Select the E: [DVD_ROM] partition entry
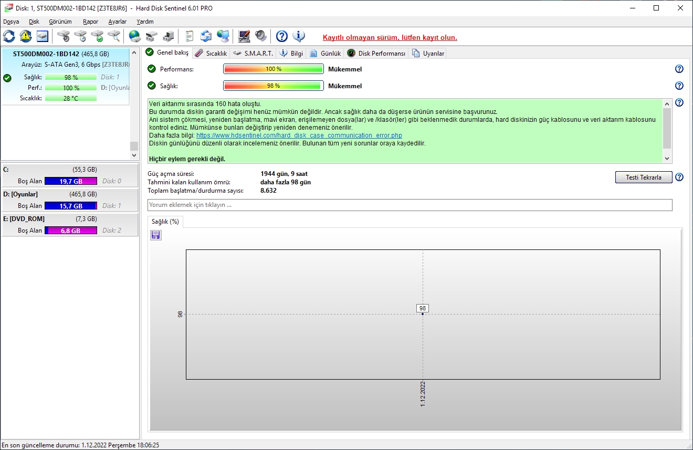The height and width of the screenshot is (450, 693). pos(70,225)
